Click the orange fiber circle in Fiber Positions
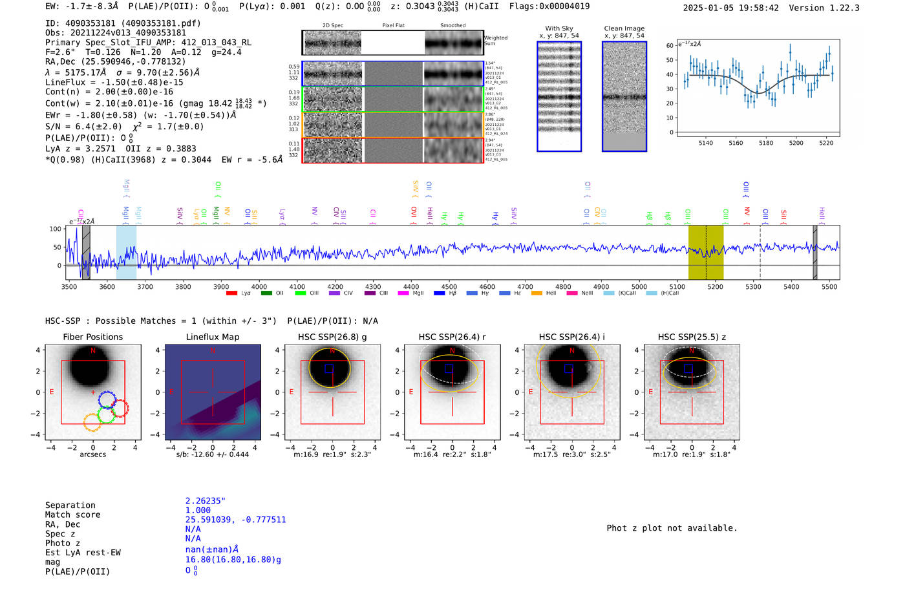Viewport: 905px width, 616px height. (x=92, y=422)
